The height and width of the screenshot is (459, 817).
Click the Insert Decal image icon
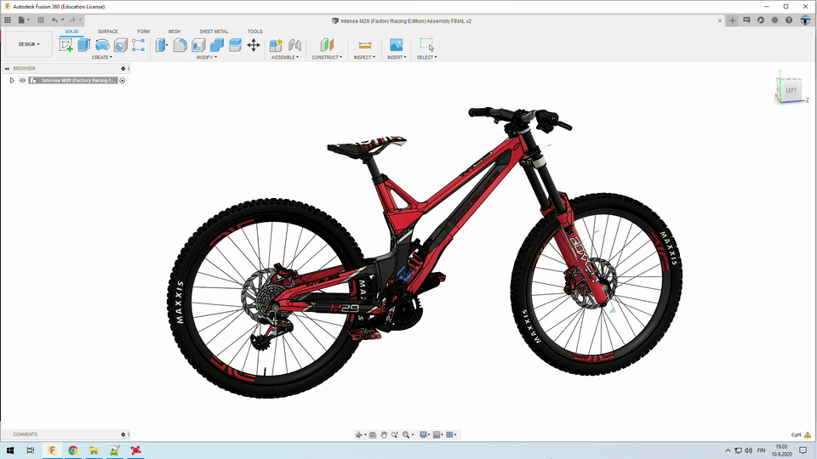coord(396,45)
